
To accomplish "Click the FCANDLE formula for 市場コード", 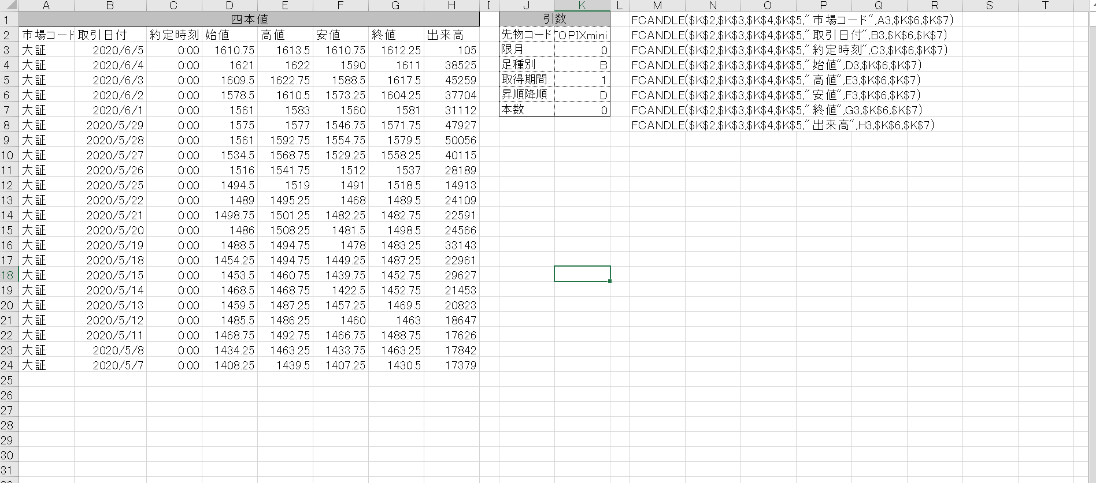I will coord(792,20).
